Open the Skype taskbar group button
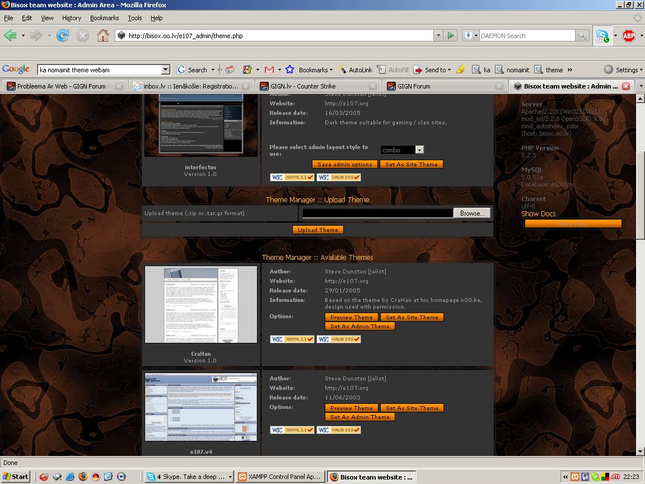 (190, 477)
